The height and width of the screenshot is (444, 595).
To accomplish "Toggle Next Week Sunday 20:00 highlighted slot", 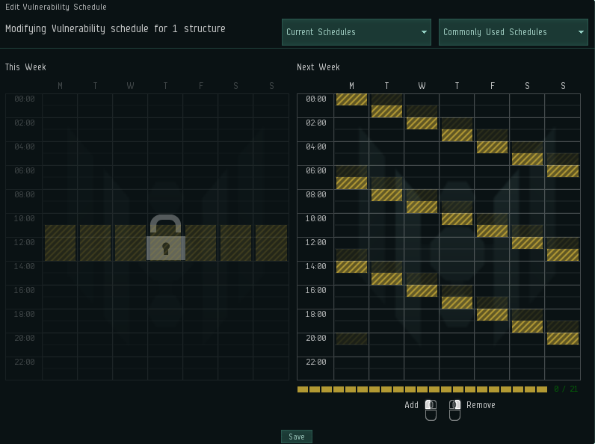I will pos(562,339).
